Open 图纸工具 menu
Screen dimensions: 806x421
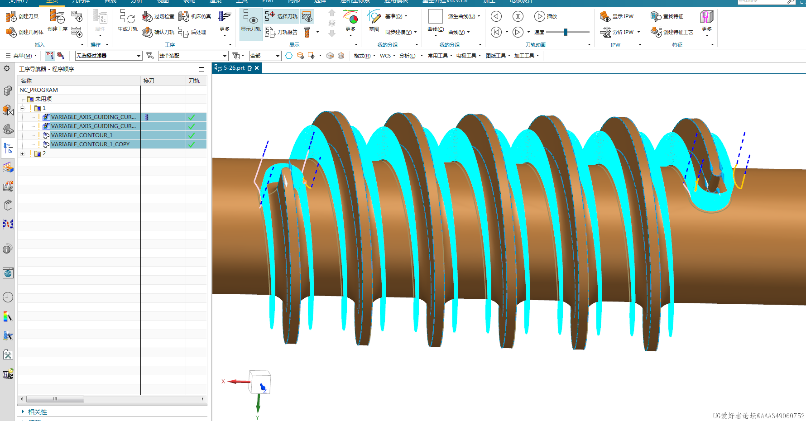tap(498, 56)
